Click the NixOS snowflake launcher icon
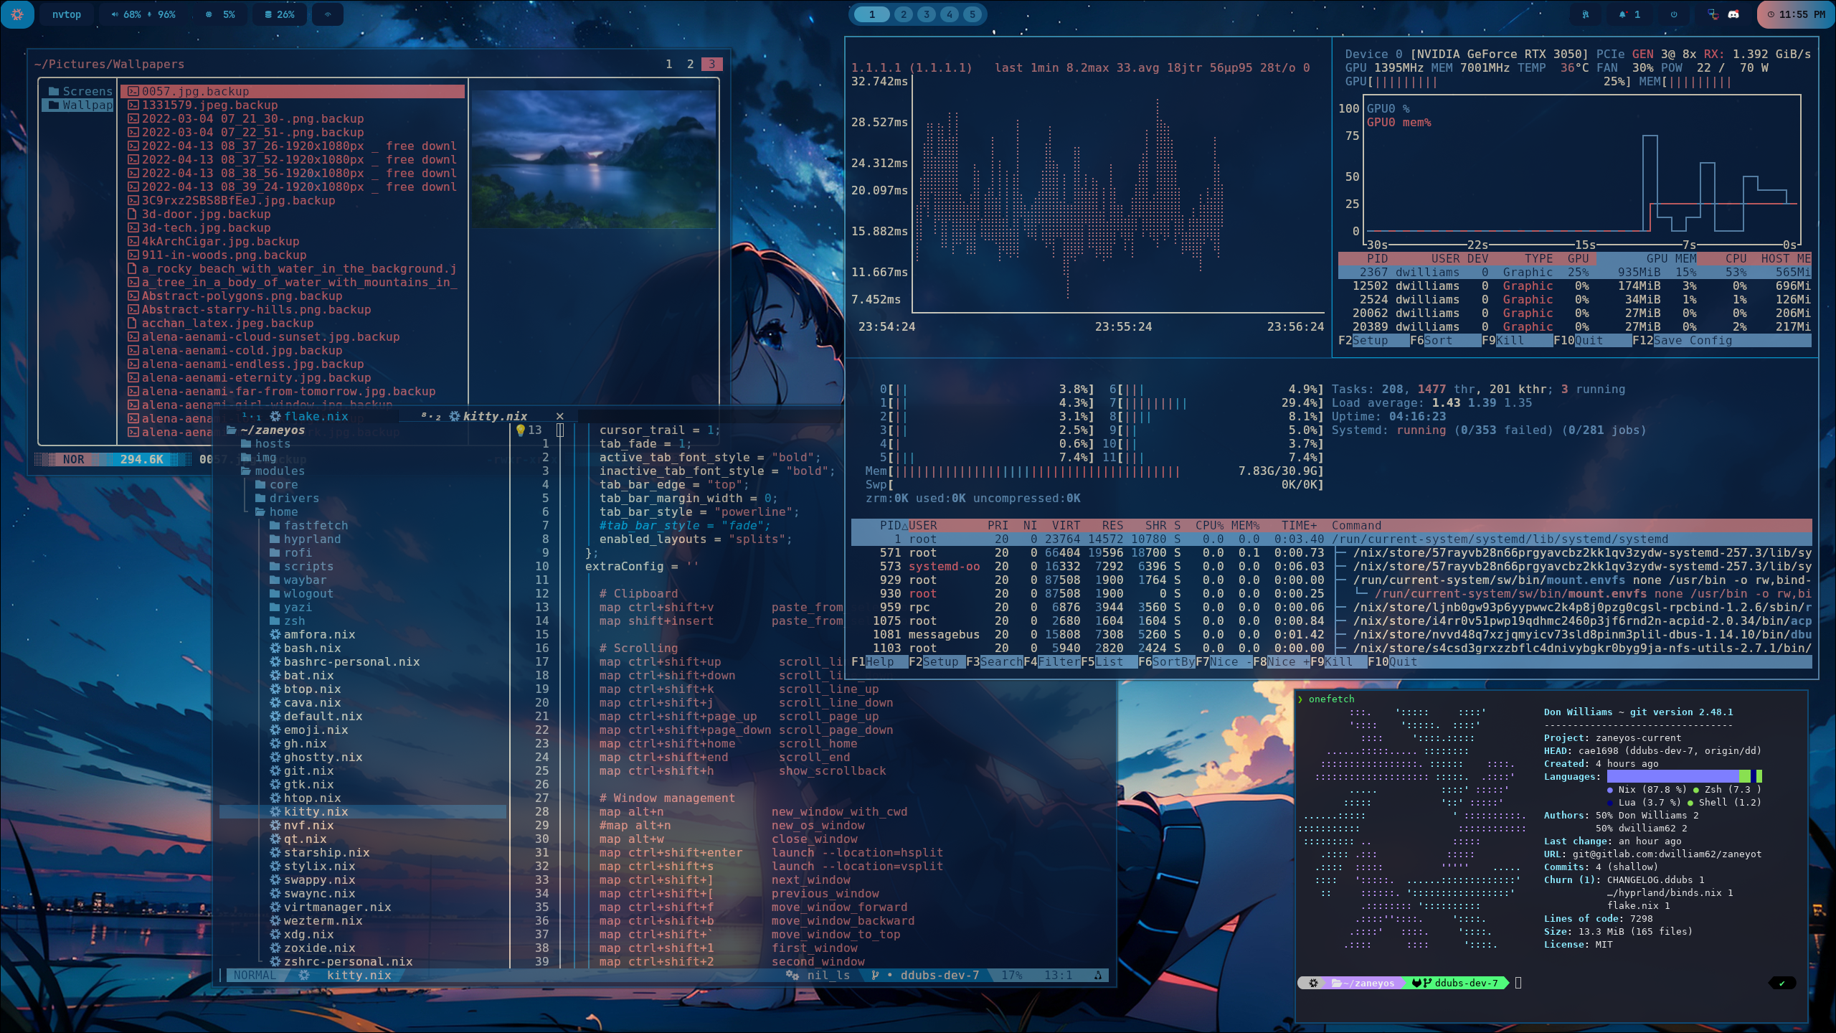The height and width of the screenshot is (1033, 1836). 17,14
